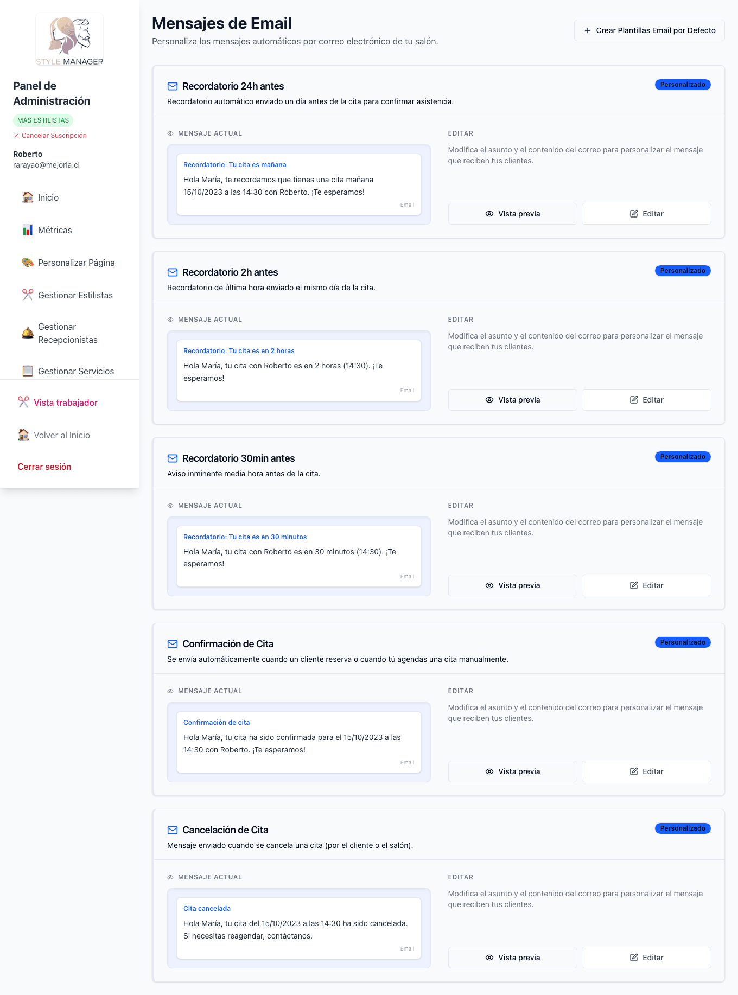Click the bell icon for Gestionar Recepcionistas
Image resolution: width=738 pixels, height=995 pixels.
coord(28,333)
